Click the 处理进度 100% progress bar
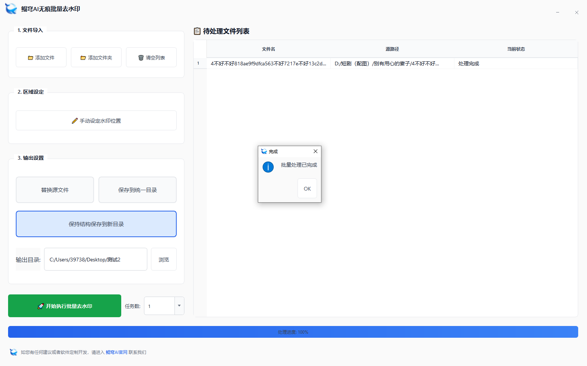 coord(293,332)
